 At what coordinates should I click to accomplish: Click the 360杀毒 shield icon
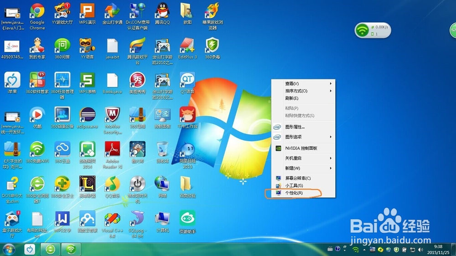point(212,49)
